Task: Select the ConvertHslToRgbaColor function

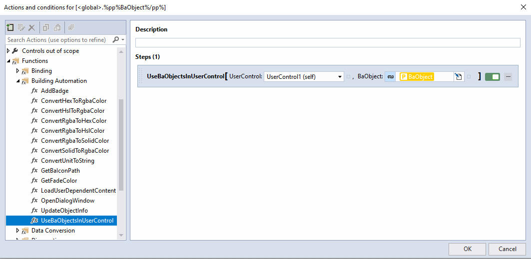Action: pyautogui.click(x=72, y=111)
